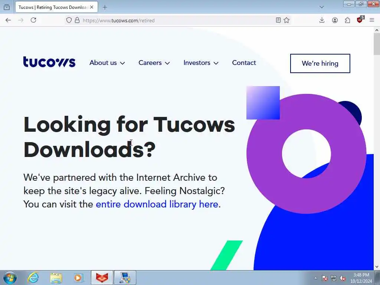Click the taskbar clock 3:48 PM
Screen dimensions: 380x285
coord(361,278)
